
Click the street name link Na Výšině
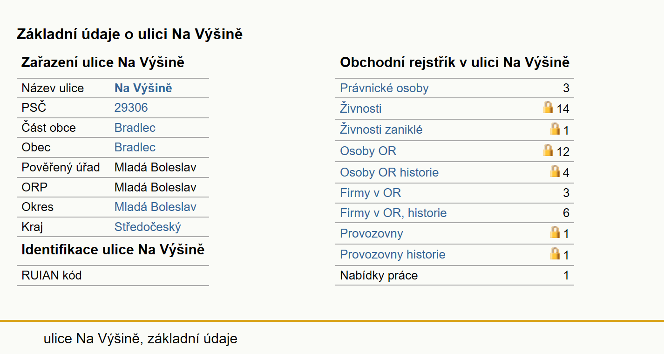point(143,88)
